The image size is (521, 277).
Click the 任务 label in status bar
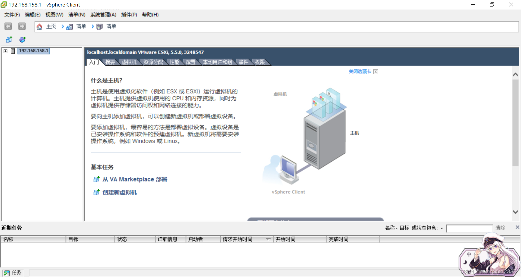point(16,273)
